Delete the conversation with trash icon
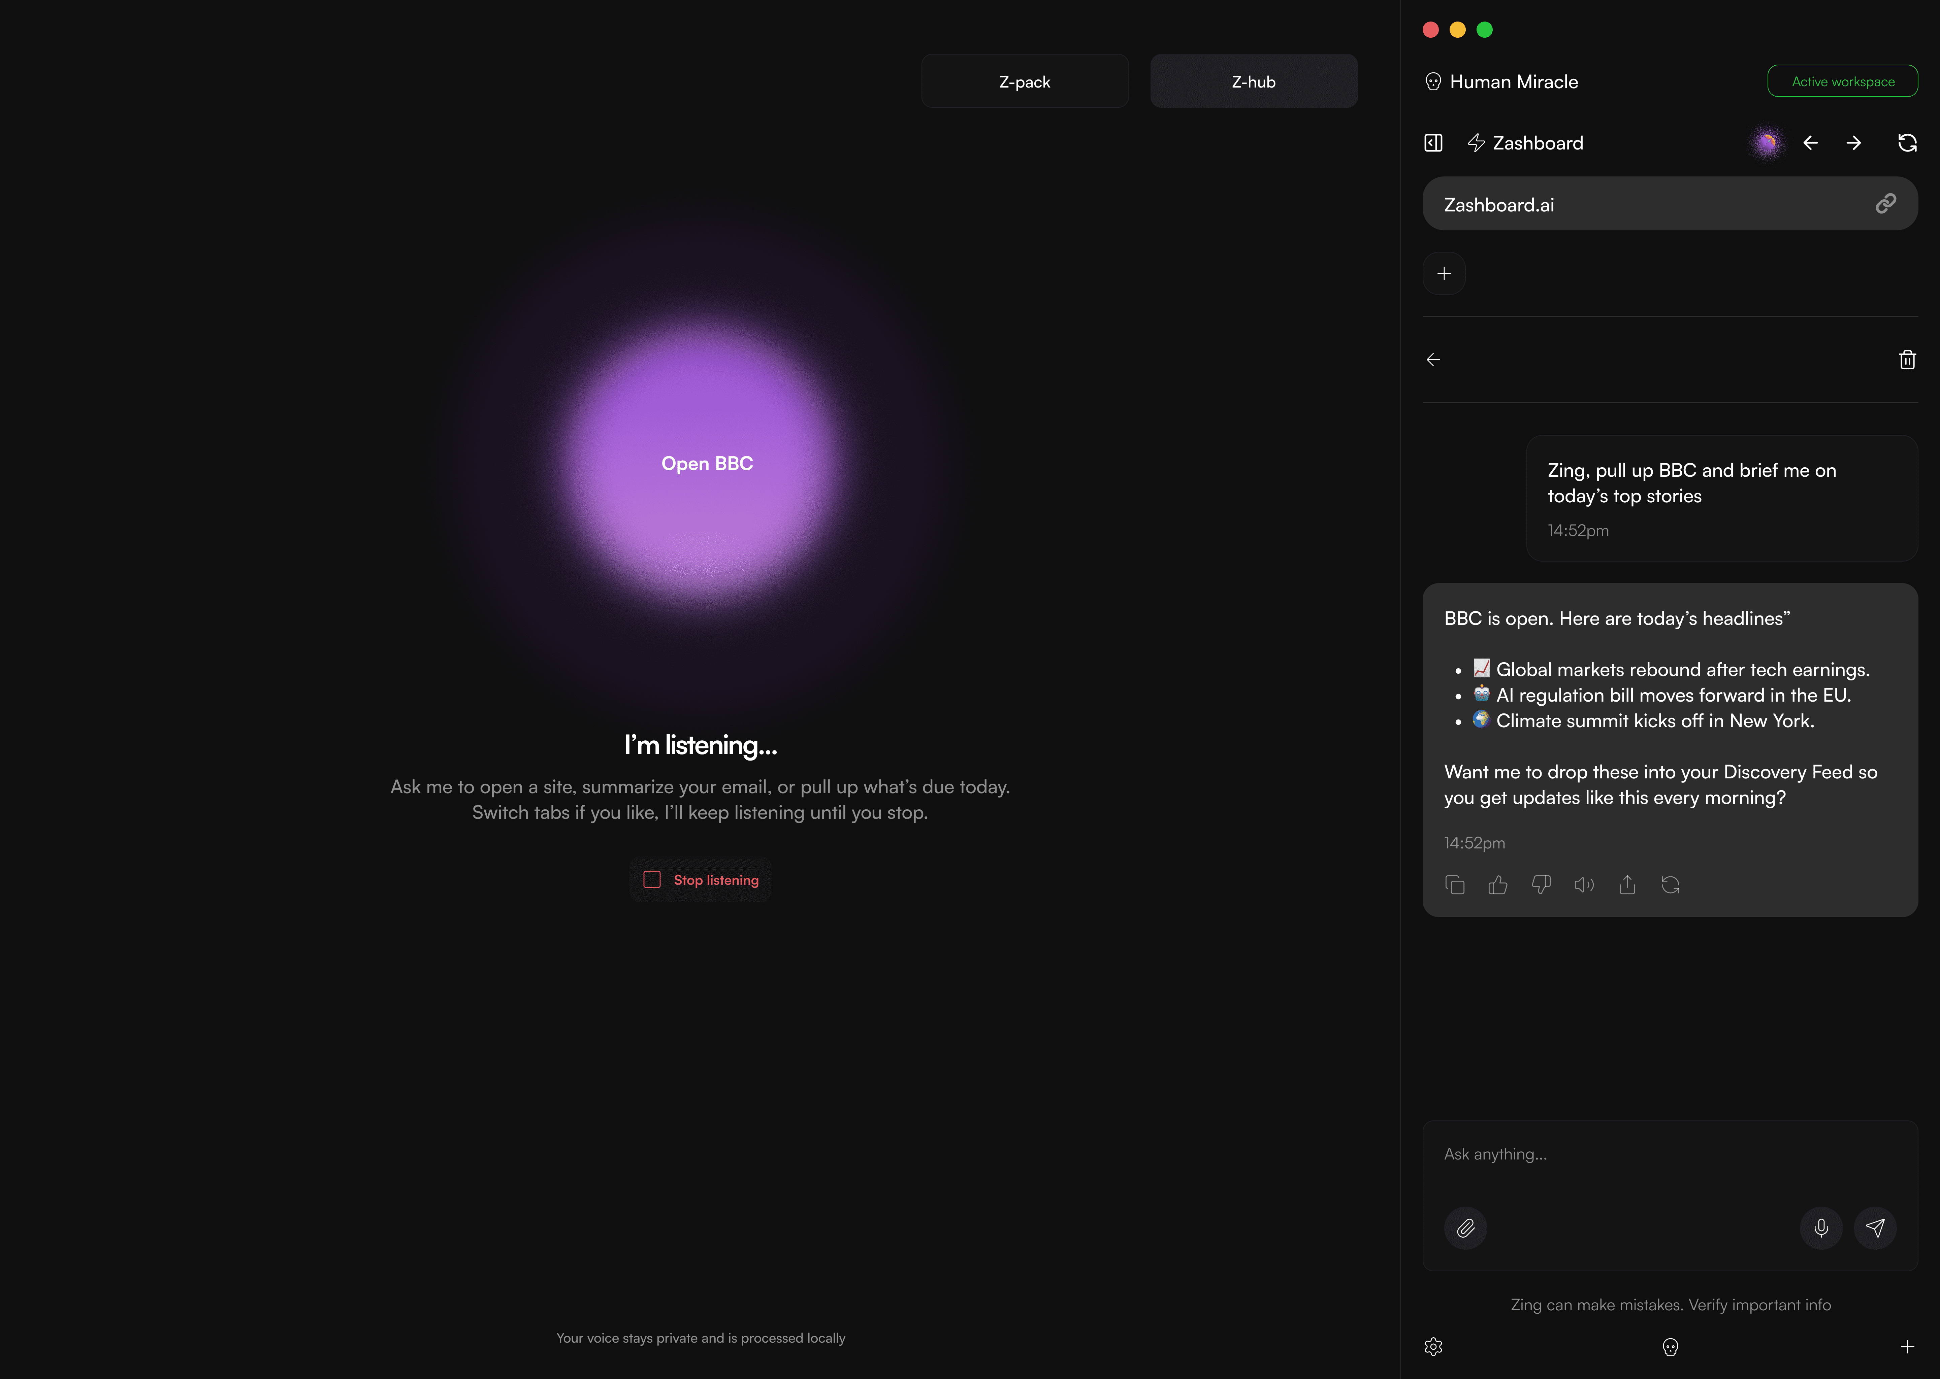Image resolution: width=1940 pixels, height=1379 pixels. point(1907,360)
